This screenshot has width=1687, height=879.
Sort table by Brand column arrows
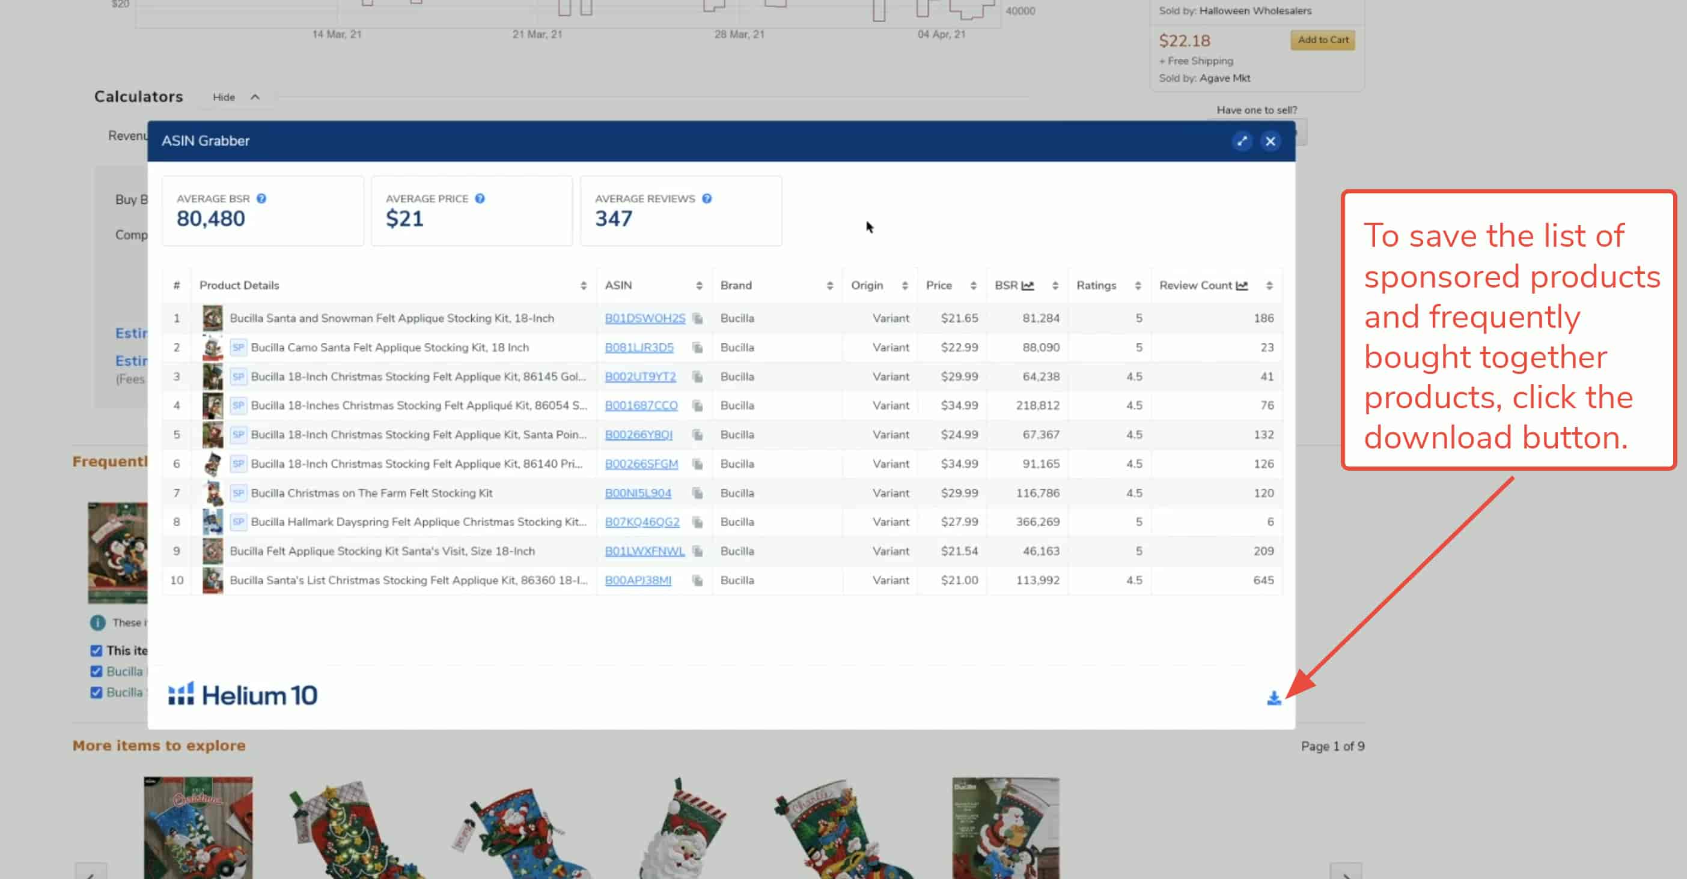(829, 286)
